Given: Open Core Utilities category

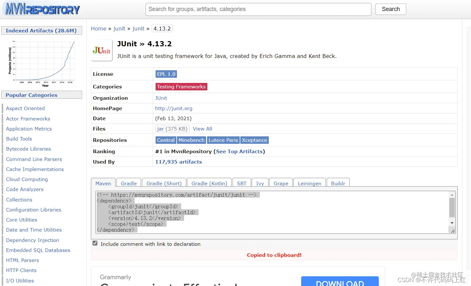Looking at the screenshot, I should [x=22, y=220].
